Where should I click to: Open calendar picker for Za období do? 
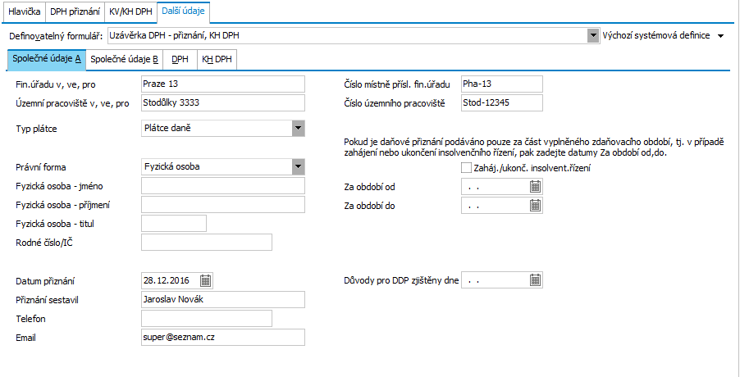coord(535,206)
